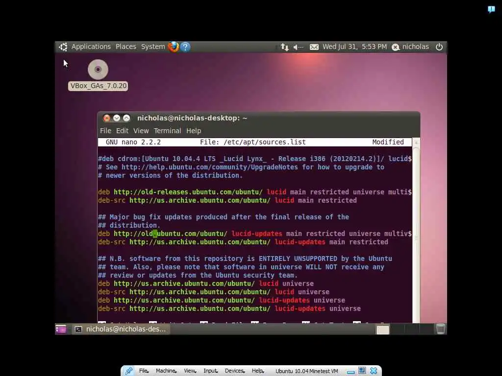Expand VirtualBox Help dropdown
The image size is (502, 376).
click(257, 371)
